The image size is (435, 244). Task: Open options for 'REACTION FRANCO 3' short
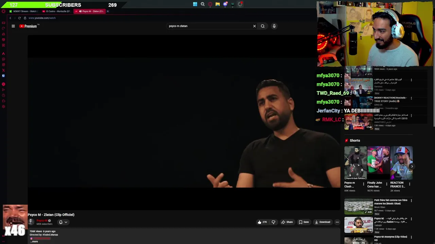click(x=410, y=184)
